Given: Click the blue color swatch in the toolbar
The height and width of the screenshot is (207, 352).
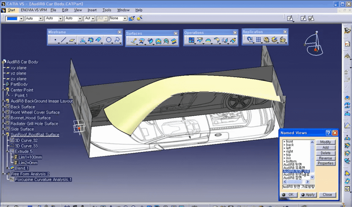Looking at the screenshot, I should (x=12, y=18).
